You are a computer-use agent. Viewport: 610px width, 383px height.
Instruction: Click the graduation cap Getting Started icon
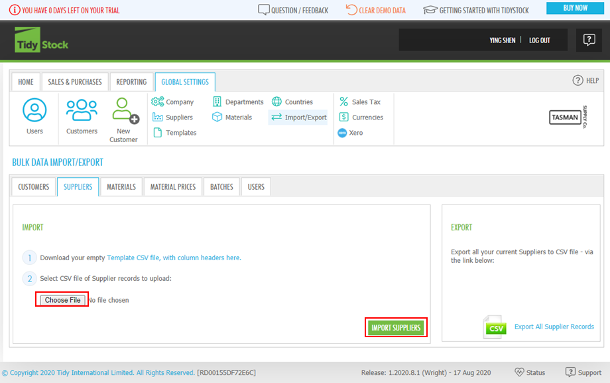coord(430,10)
